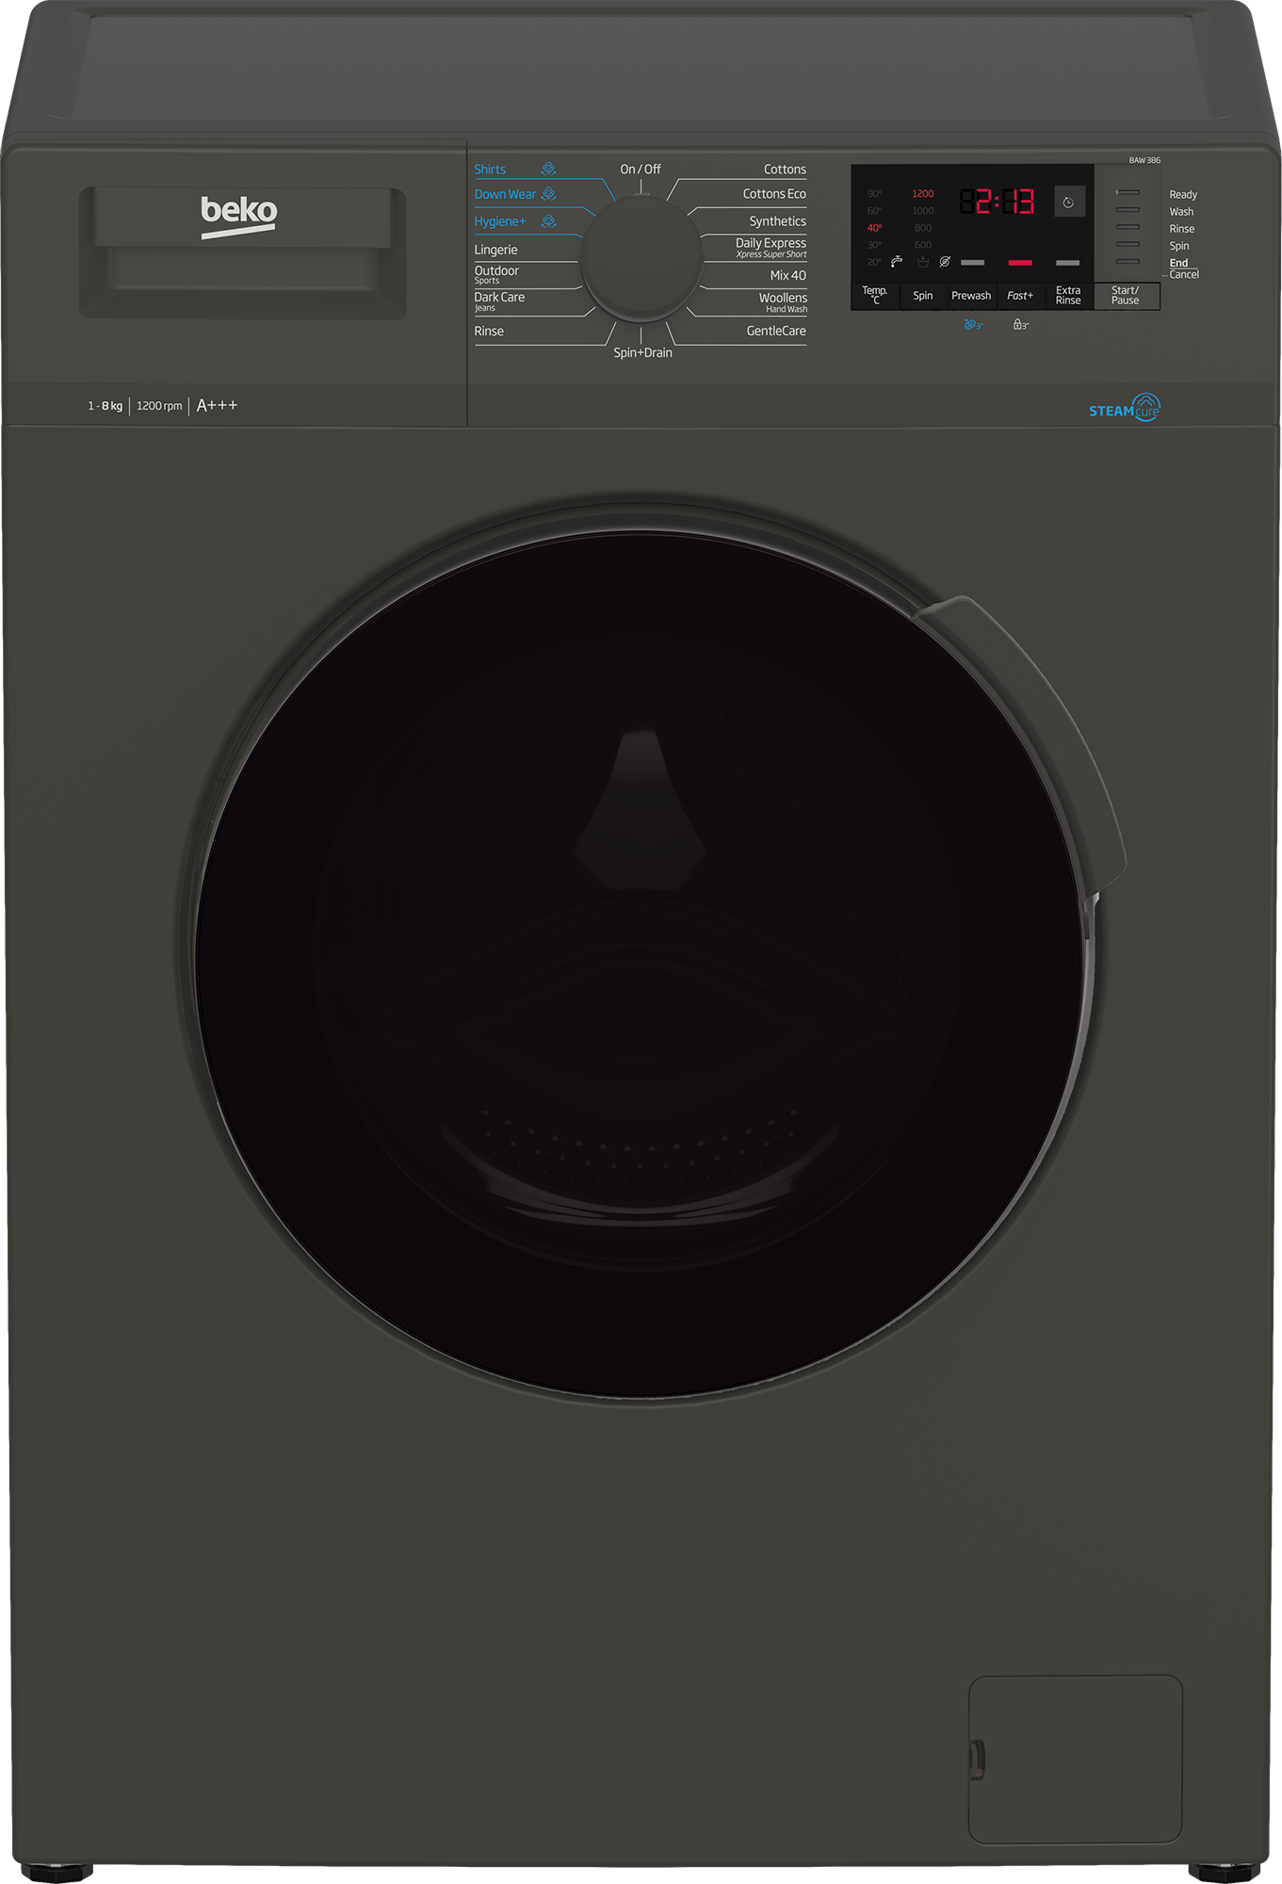The image size is (1282, 1884).
Task: Click the water tap indicator icon
Action: [896, 261]
